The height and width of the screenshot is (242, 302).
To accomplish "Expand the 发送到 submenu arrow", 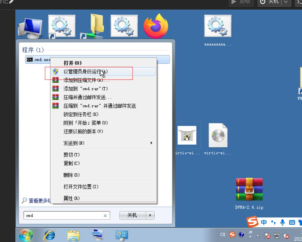I will [x=151, y=143].
